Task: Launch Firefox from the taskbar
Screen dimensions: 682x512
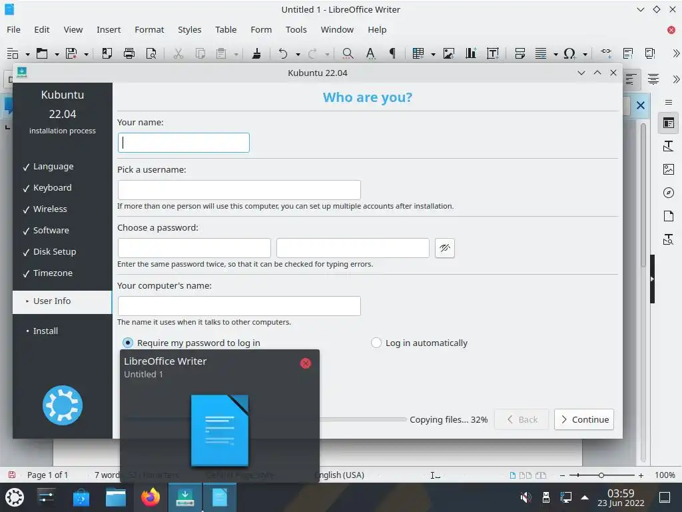Action: [151, 497]
